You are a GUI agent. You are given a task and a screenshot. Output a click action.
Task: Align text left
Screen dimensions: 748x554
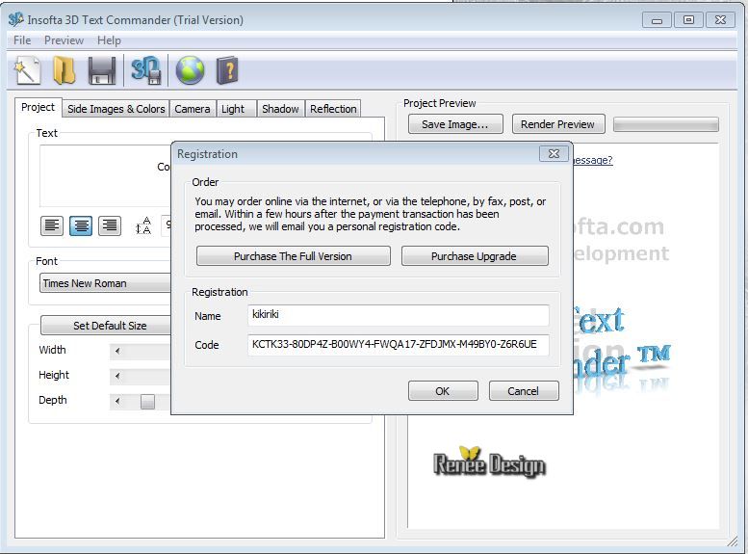[x=52, y=224]
